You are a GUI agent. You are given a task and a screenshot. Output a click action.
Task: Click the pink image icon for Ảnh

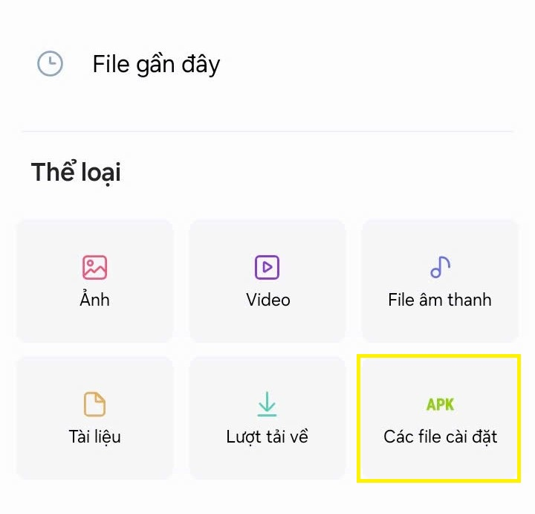tap(94, 267)
